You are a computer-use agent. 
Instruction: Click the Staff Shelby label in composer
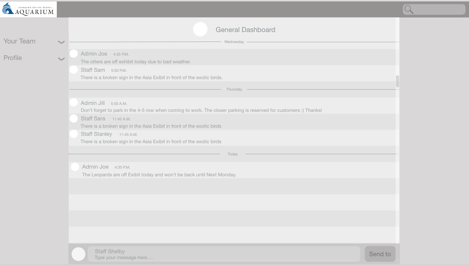110,251
